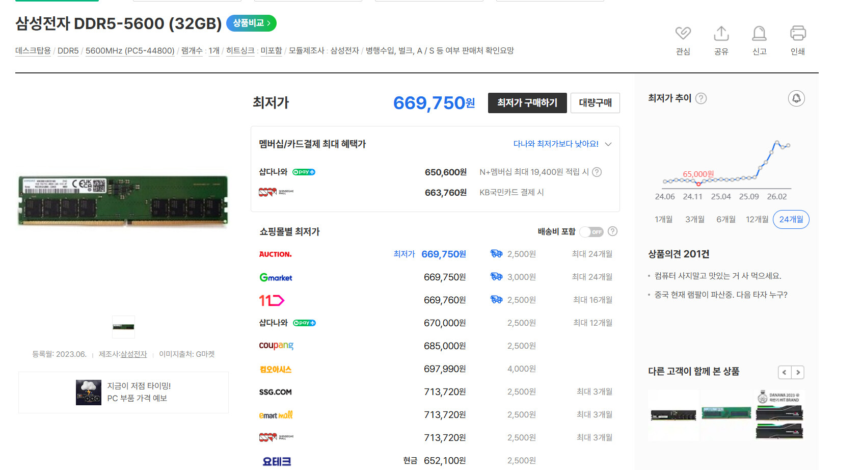The image size is (862, 470).
Task: Toggle the 배송비 포함 switch
Action: tap(591, 232)
